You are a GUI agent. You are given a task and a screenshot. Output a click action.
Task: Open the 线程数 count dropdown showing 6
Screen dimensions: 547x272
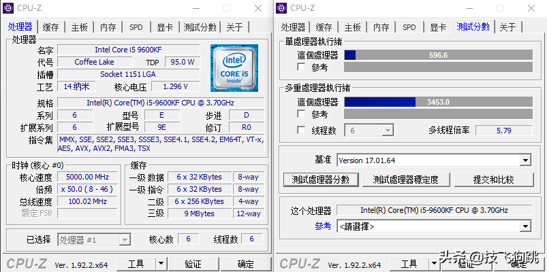(x=388, y=130)
